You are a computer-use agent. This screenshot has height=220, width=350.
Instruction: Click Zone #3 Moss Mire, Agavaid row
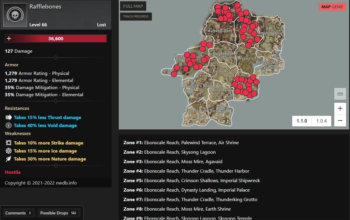pos(173,161)
